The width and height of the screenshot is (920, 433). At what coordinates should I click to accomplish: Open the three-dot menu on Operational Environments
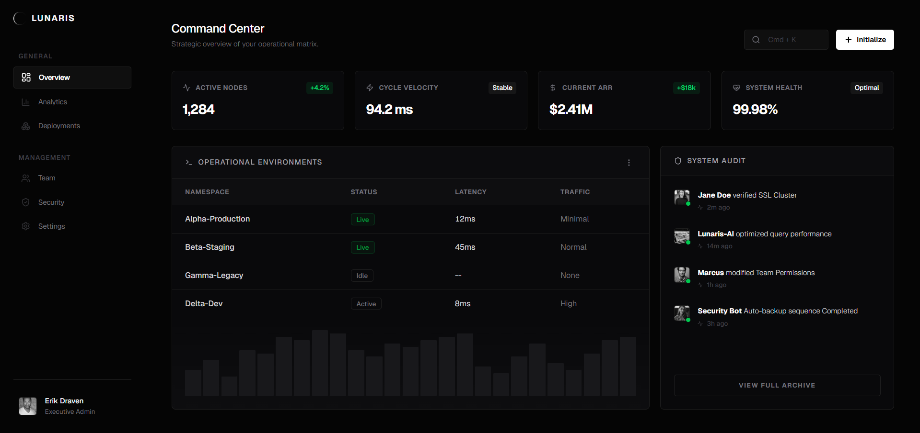pos(629,162)
